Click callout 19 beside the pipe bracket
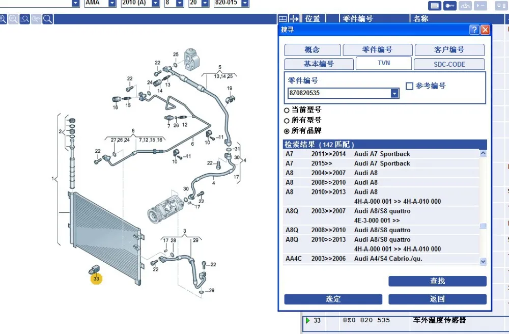Screen dimensions: 509x334 (x=230, y=88)
